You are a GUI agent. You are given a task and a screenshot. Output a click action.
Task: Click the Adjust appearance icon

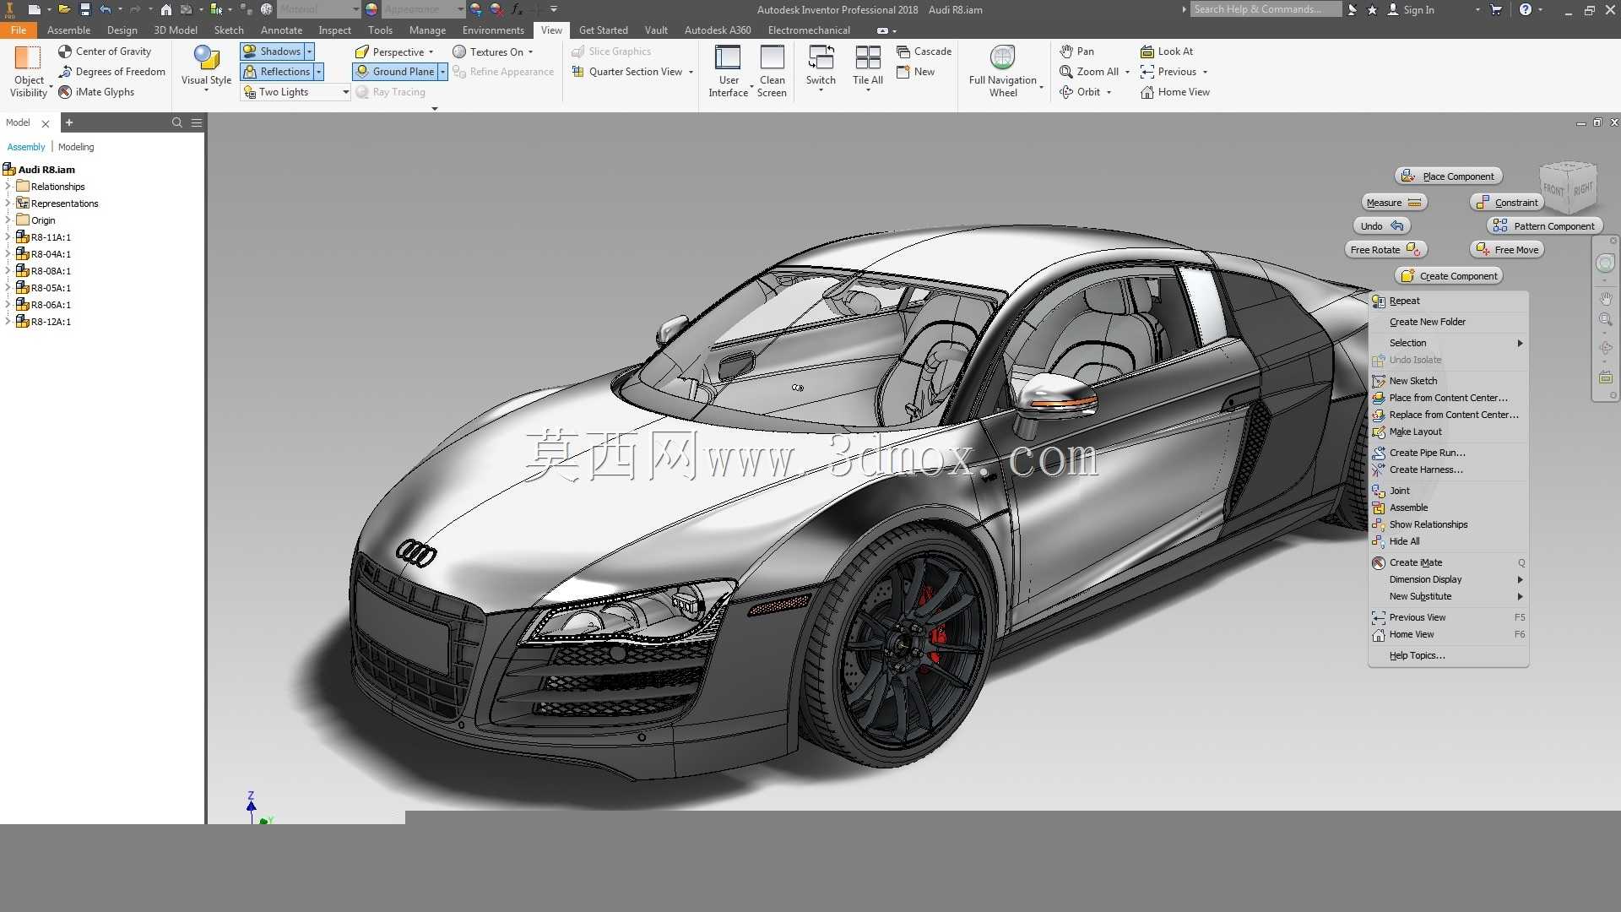476,9
